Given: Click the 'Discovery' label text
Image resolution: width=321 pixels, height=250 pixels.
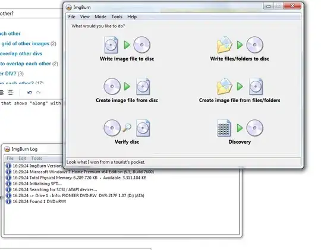Looking at the screenshot, I should [x=240, y=142].
